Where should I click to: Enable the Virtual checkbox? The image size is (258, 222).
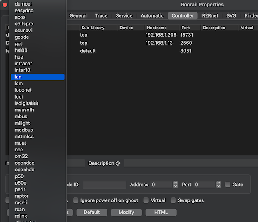click(146, 200)
